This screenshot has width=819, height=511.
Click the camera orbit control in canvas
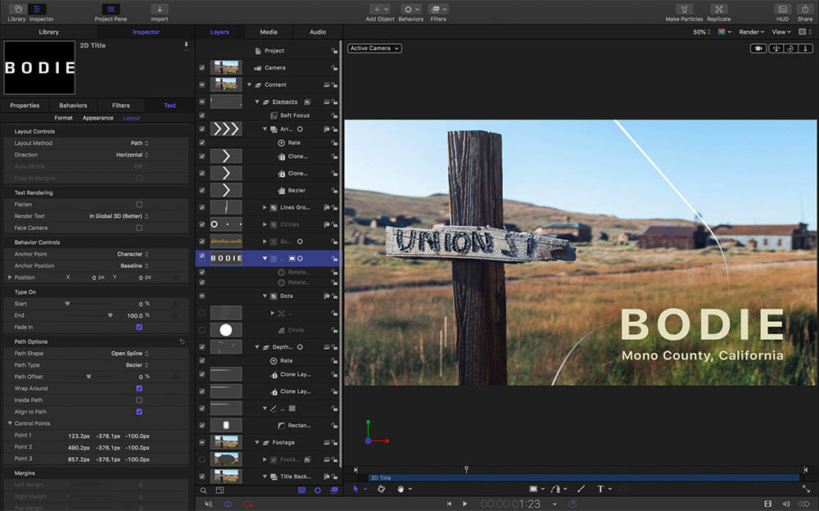790,48
